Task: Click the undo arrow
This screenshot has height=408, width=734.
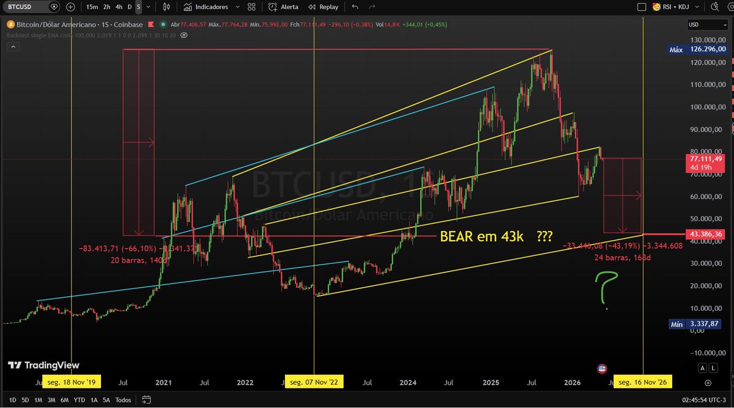Action: pyautogui.click(x=355, y=7)
